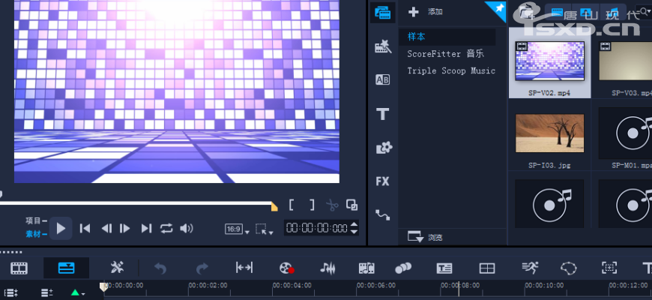Expand the 16:9 aspect ratio dropdown
Viewport: 652px width, 300px height.
coord(238,229)
